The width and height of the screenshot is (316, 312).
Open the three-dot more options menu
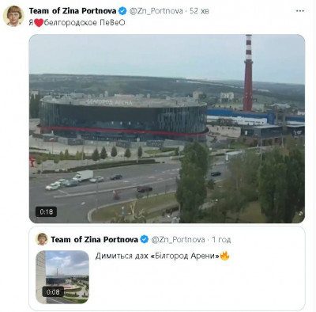(300, 11)
